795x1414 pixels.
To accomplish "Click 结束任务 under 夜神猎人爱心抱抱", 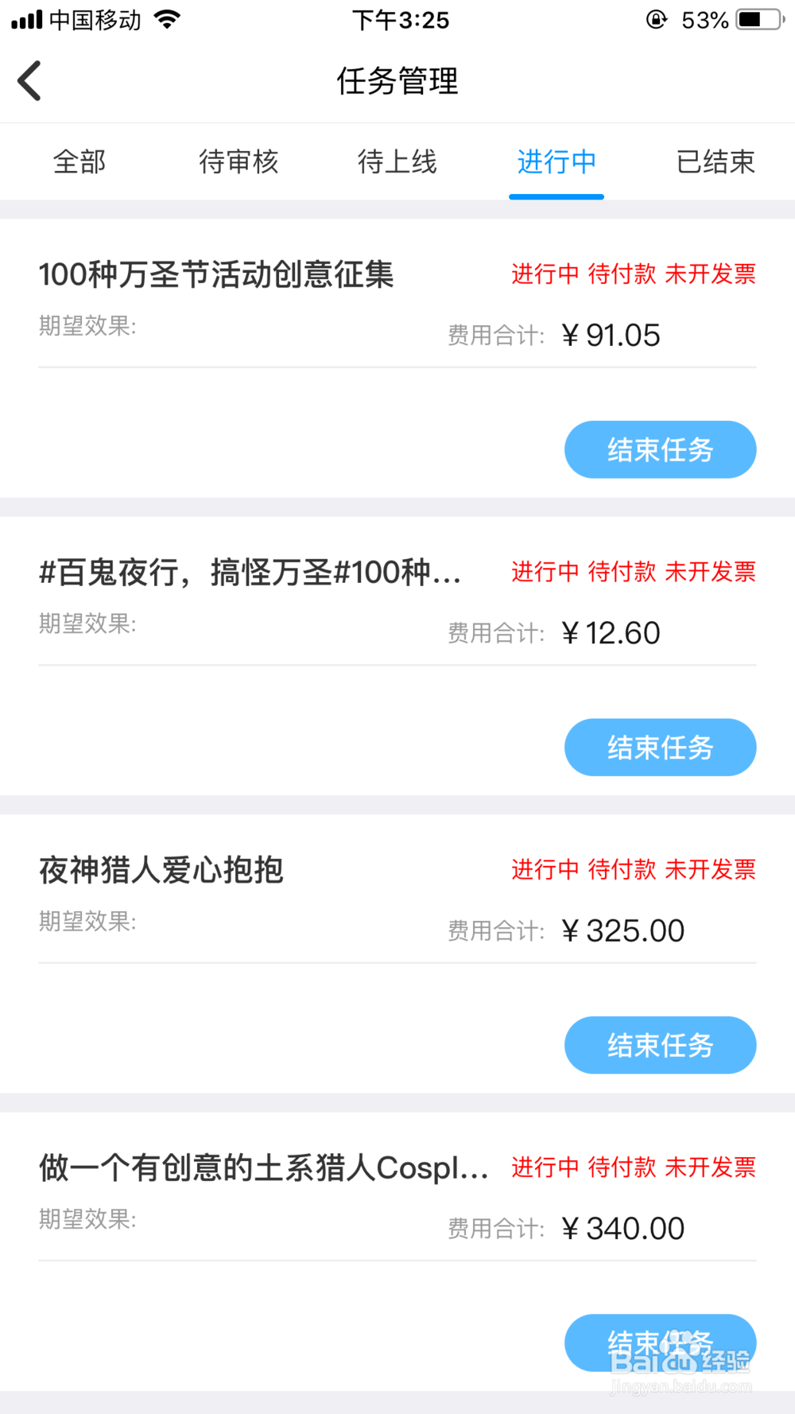I will point(660,1045).
